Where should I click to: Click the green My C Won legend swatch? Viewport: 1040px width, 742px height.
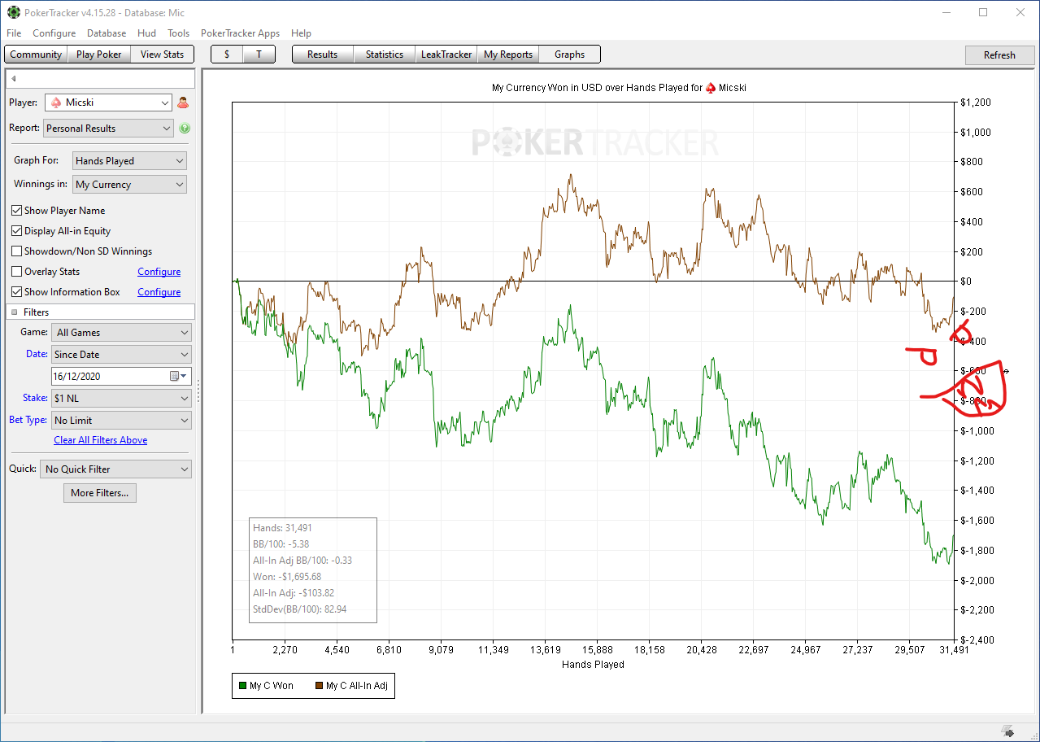pyautogui.click(x=242, y=686)
